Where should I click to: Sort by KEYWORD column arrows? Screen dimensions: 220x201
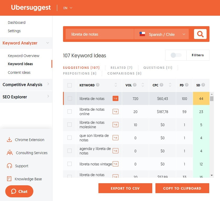[x=116, y=85]
